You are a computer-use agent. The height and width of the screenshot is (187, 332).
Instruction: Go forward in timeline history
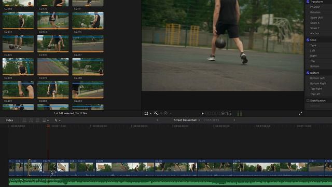click(x=234, y=120)
